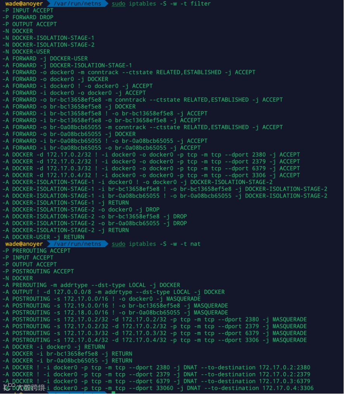This screenshot has height=394, width=344.
Task: Click '-A DOCKER-USER -j RETURN'
Action: tap(43, 237)
